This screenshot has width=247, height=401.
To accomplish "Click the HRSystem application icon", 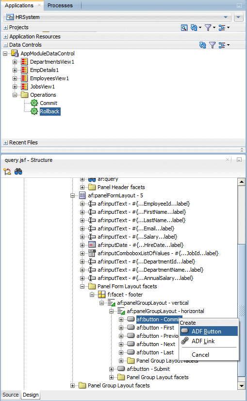I will [x=10, y=17].
